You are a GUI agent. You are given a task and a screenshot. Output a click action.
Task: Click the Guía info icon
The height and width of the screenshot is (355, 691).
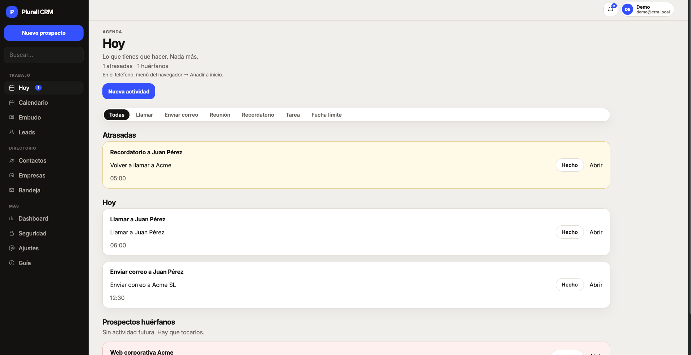[12, 263]
